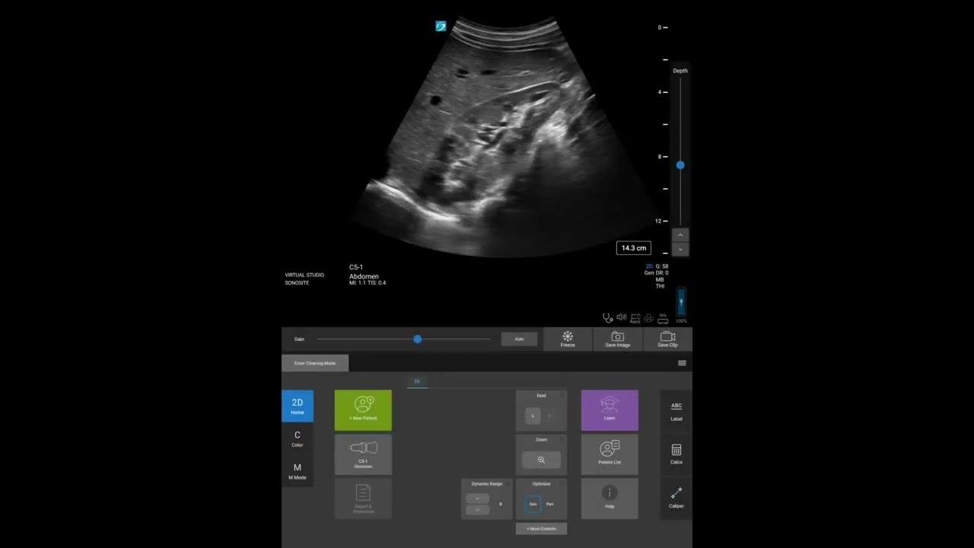Increase Dynamic Range with up arrow
974x548 pixels.
point(477,499)
